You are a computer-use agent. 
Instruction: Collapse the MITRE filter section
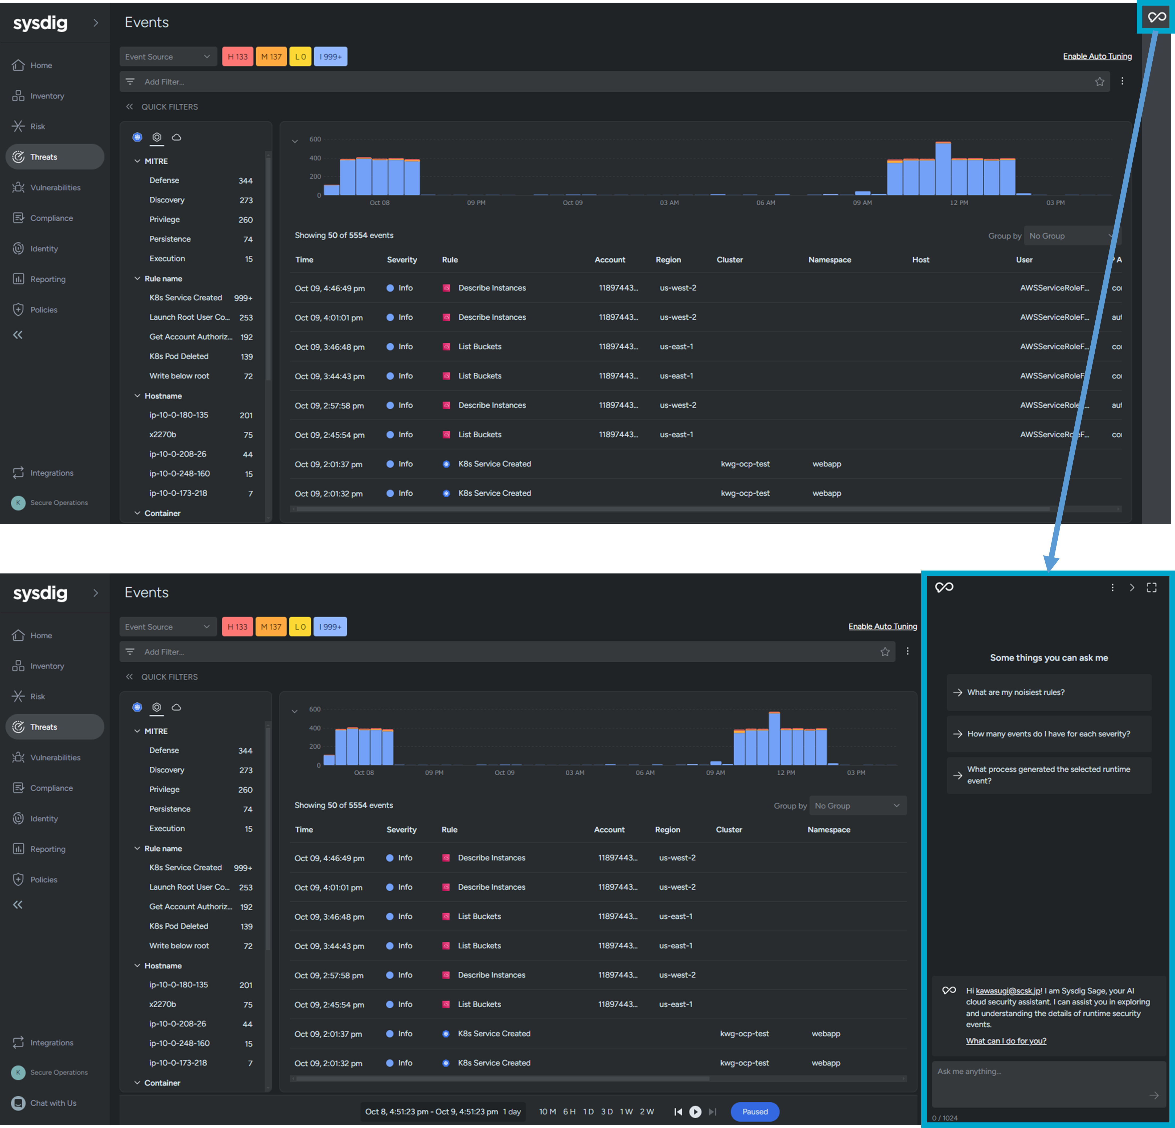click(137, 731)
